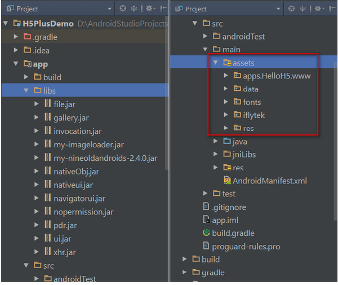Screen dimensions: 338x285
Task: Expand androidTest folder in right panel
Action: [205, 36]
